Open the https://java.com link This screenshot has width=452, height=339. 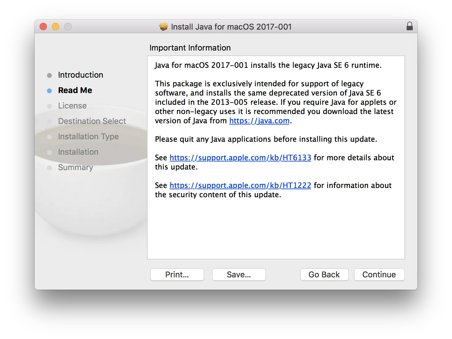coord(259,121)
